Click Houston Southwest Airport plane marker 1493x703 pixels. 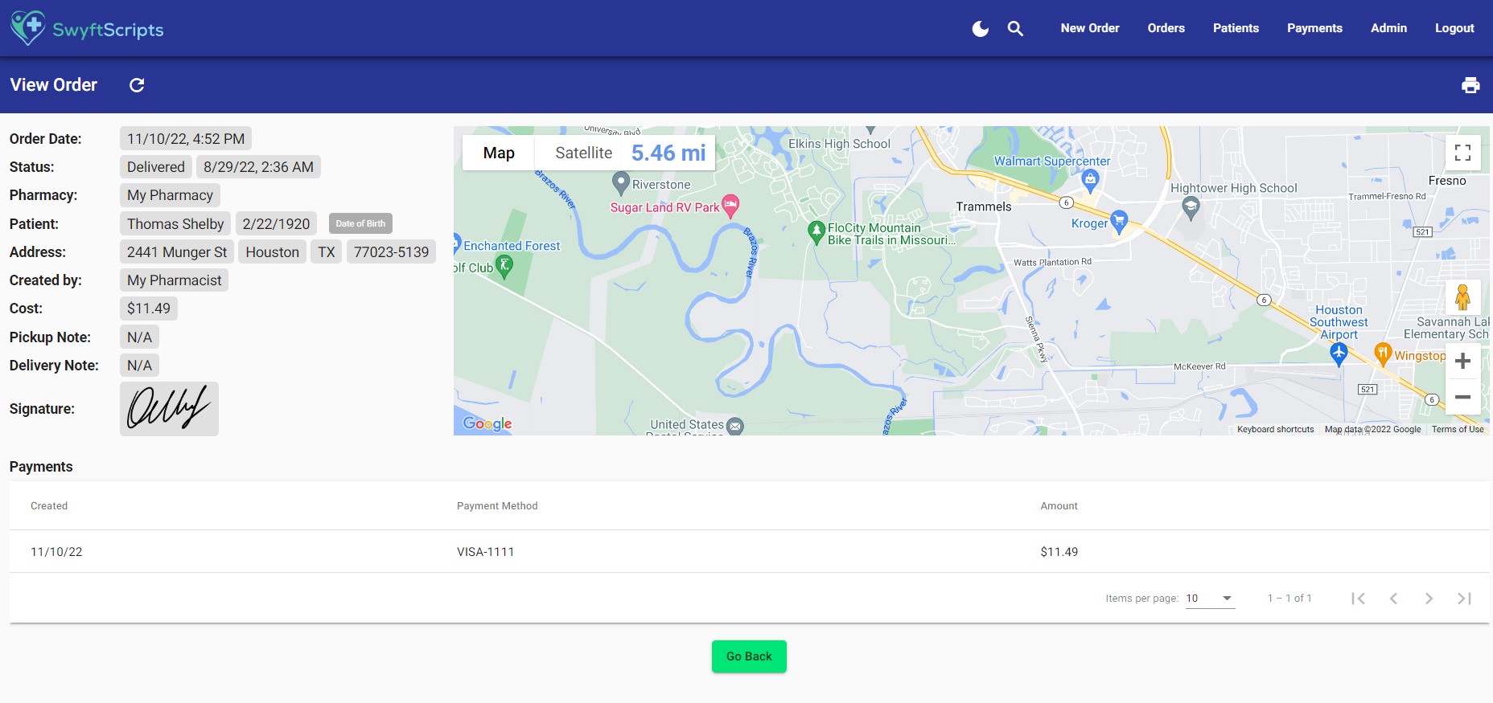(1339, 354)
